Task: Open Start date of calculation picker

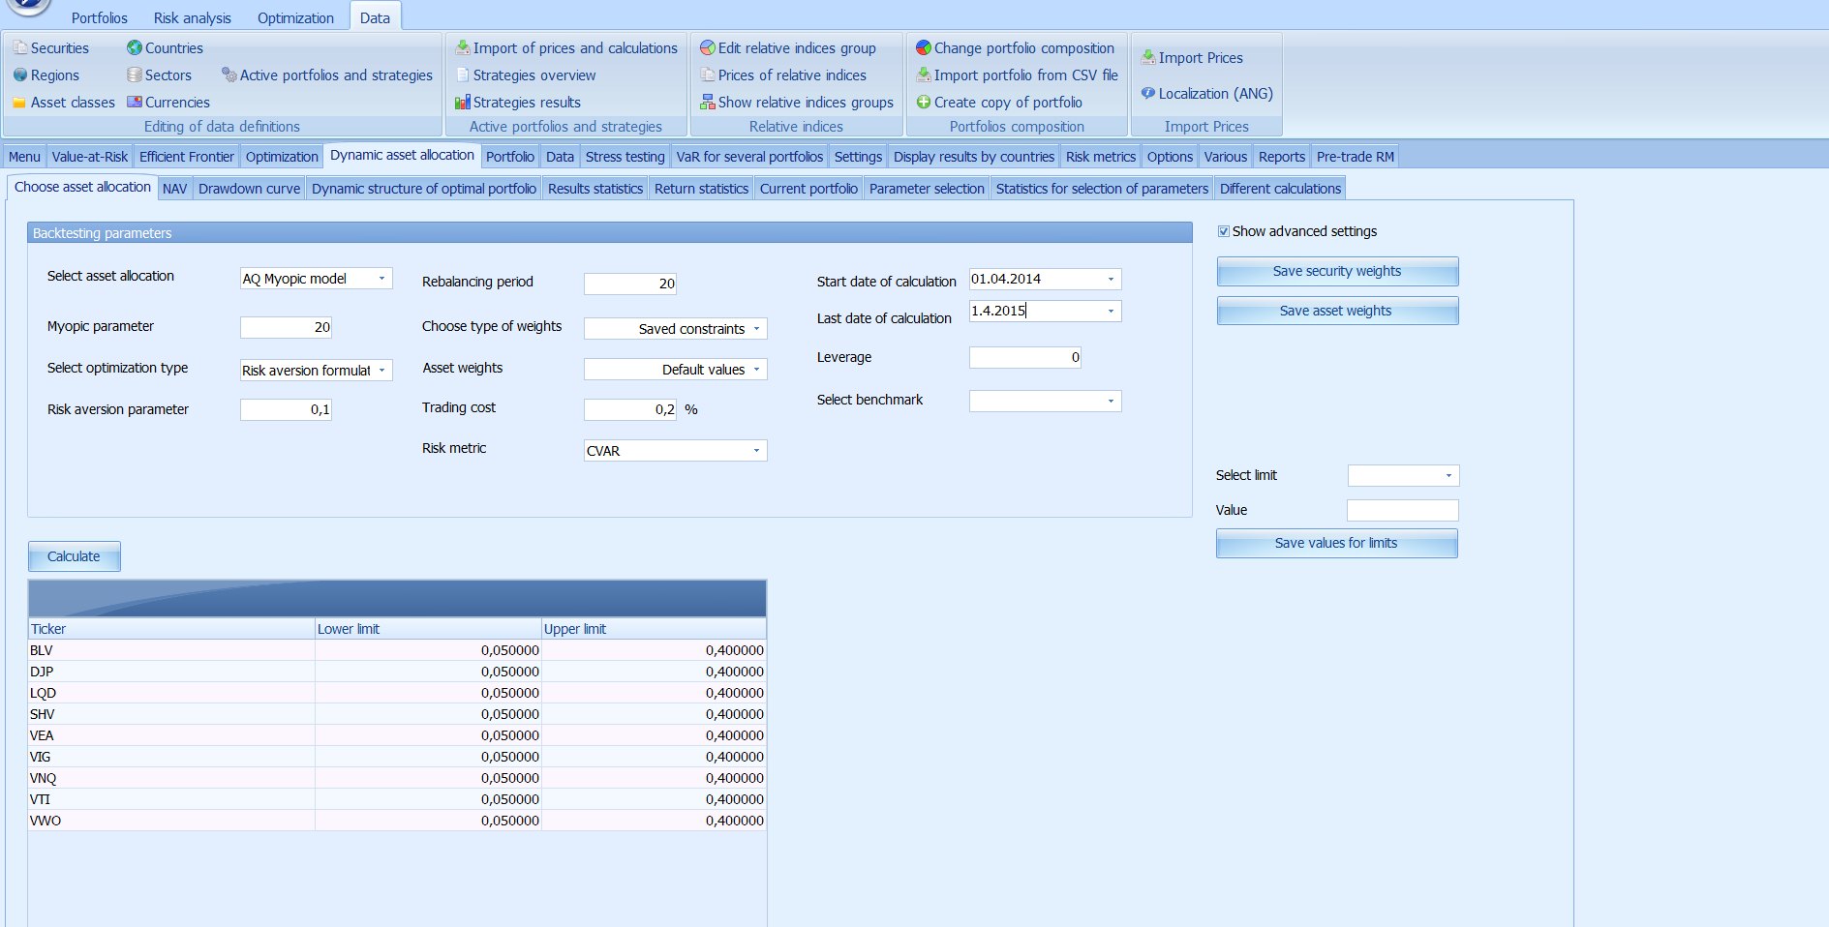Action: tap(1111, 279)
